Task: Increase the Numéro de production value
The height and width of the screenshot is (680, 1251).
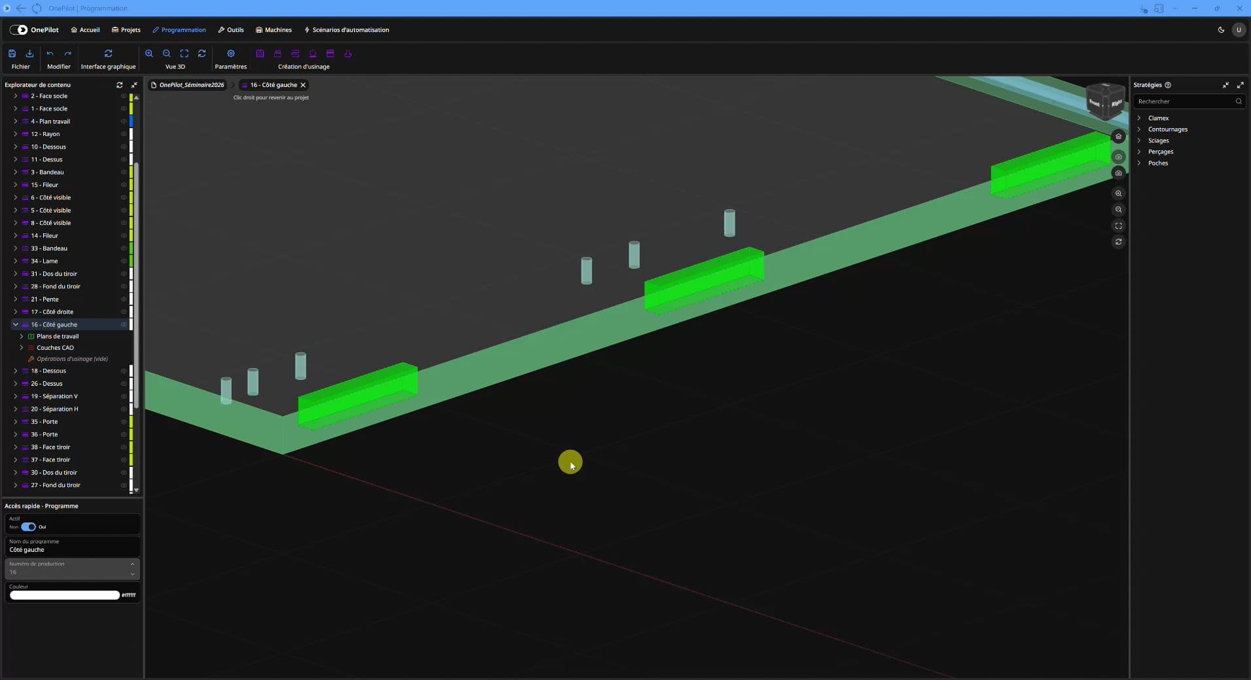Action: click(x=132, y=564)
